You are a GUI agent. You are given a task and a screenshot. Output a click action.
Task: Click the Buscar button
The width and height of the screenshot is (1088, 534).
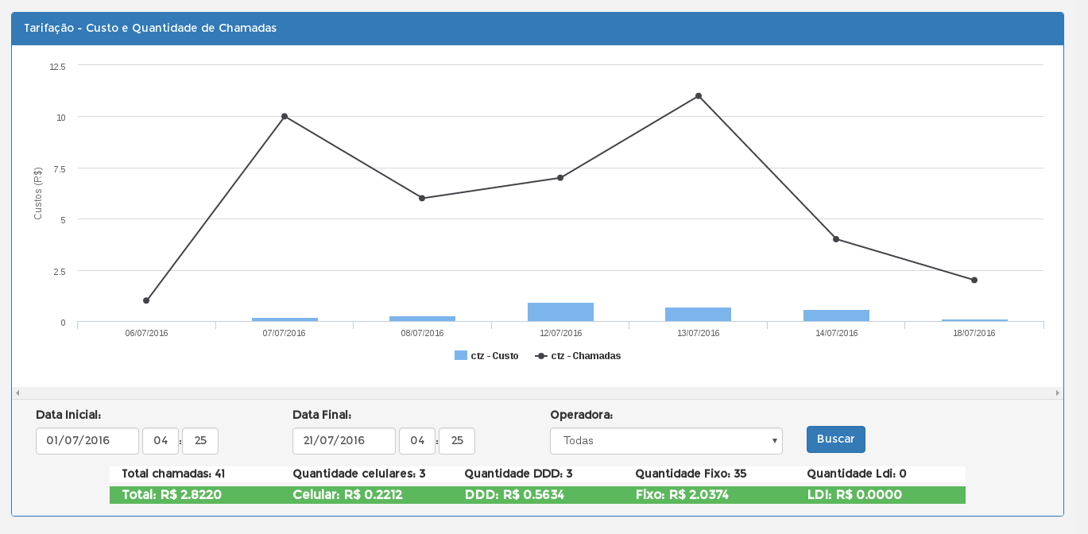point(835,439)
